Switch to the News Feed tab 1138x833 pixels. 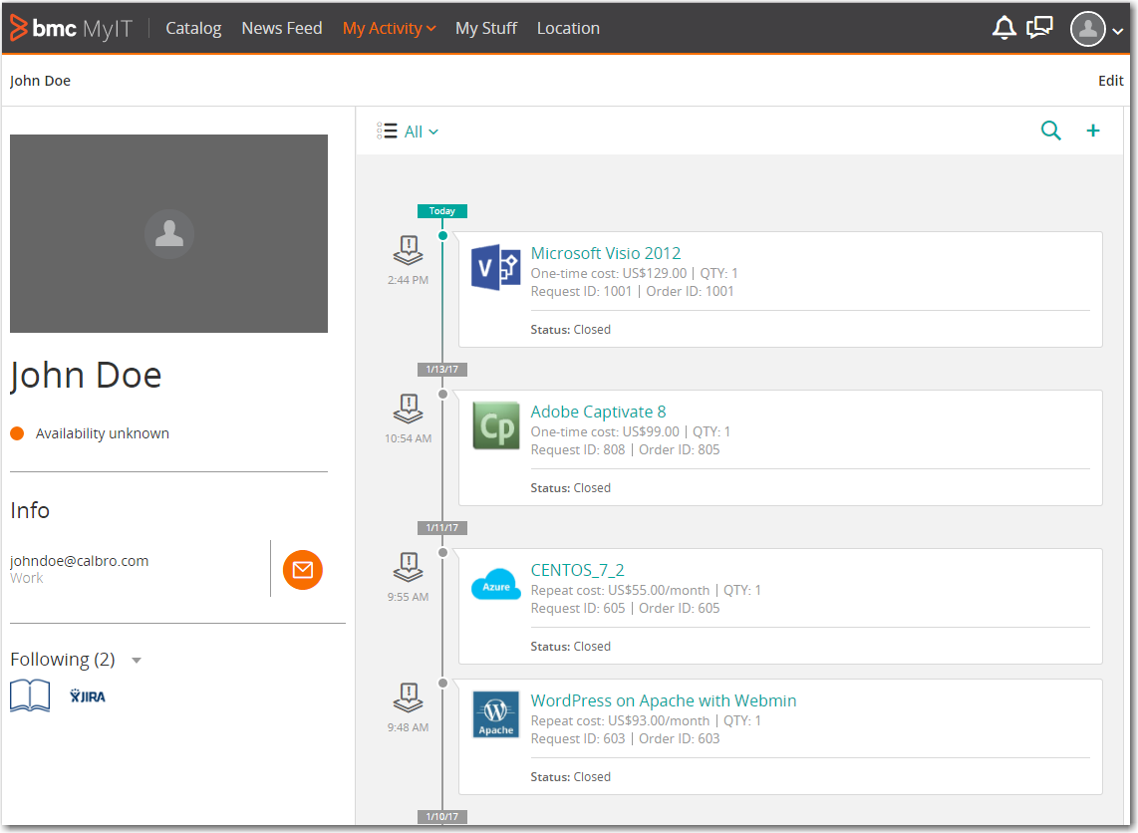281,28
